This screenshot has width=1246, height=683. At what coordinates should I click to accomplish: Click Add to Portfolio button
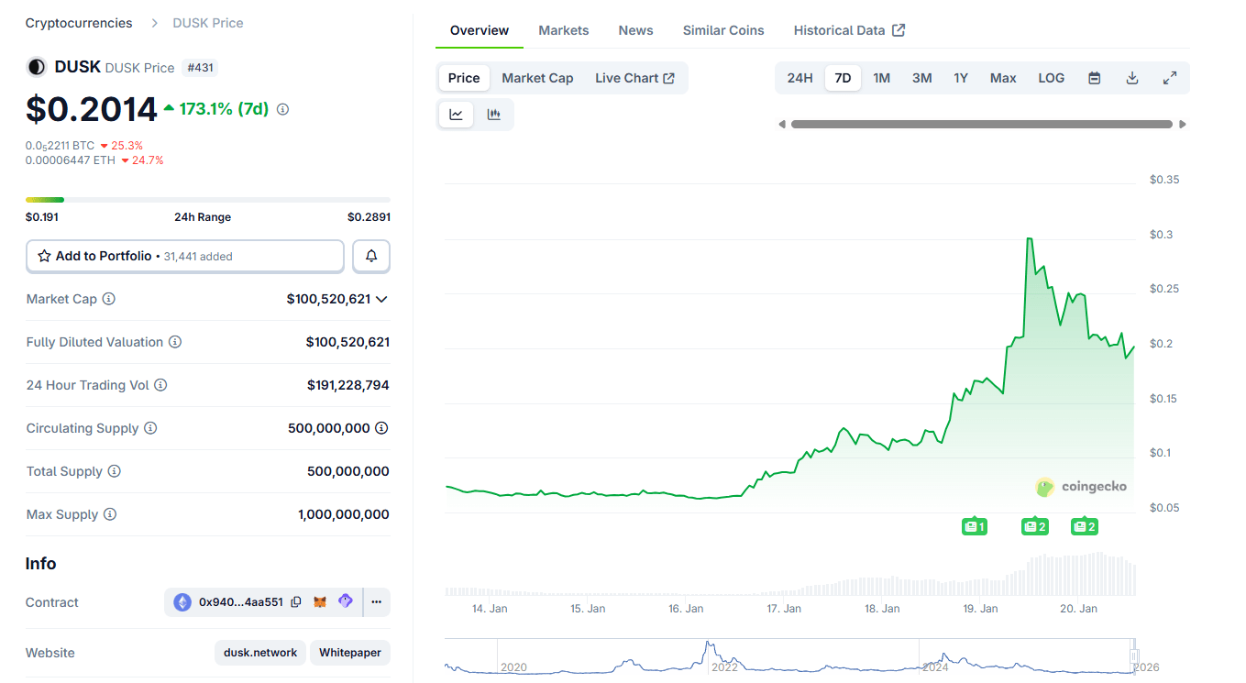pos(185,257)
